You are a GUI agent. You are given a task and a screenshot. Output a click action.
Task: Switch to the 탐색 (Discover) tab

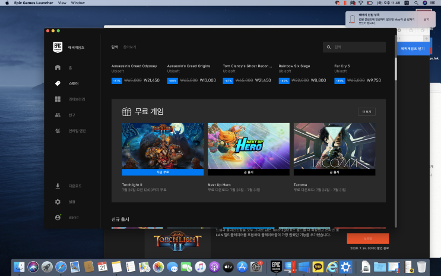tap(115, 47)
